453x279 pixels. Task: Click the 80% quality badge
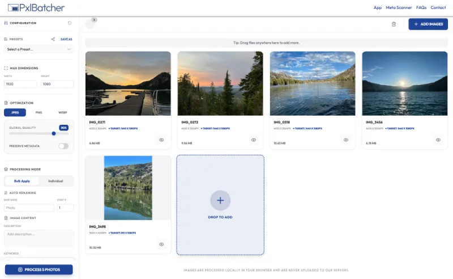click(63, 128)
